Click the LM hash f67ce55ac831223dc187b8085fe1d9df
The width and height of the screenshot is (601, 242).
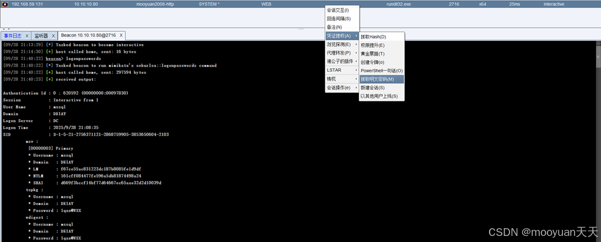click(x=101, y=169)
